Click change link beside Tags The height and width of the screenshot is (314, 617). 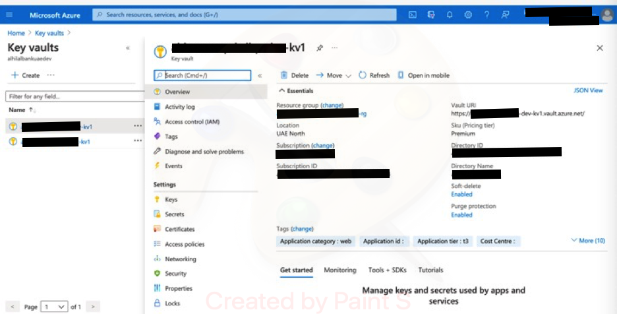[x=302, y=229]
